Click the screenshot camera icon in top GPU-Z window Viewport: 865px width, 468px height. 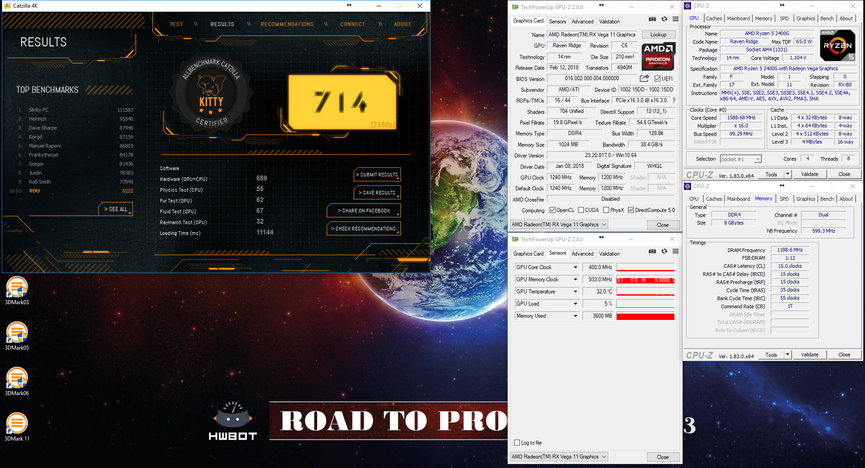click(652, 19)
